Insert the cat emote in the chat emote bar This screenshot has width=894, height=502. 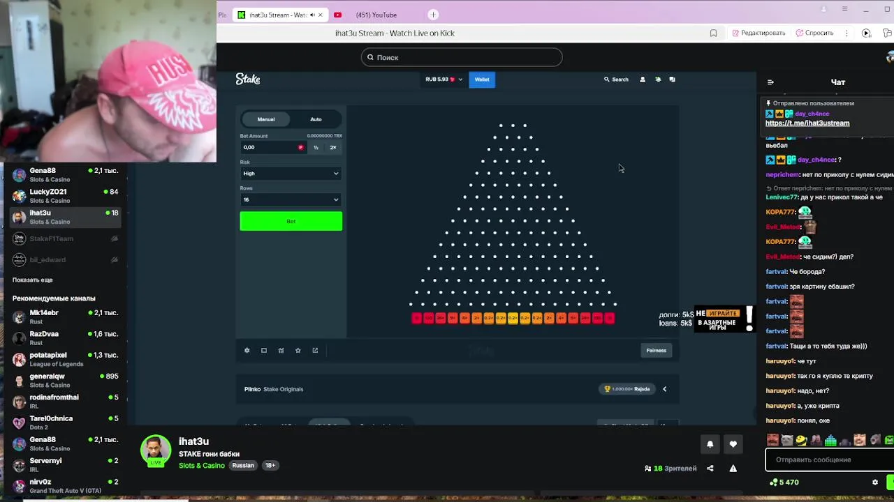click(x=787, y=440)
